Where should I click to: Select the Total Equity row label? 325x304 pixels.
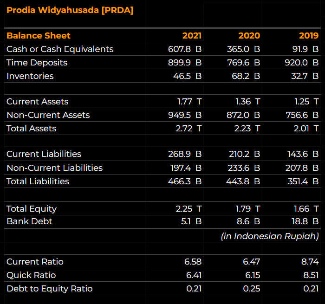[x=32, y=209]
